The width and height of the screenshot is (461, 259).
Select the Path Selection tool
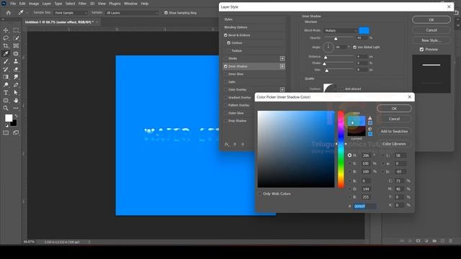pyautogui.click(x=16, y=93)
